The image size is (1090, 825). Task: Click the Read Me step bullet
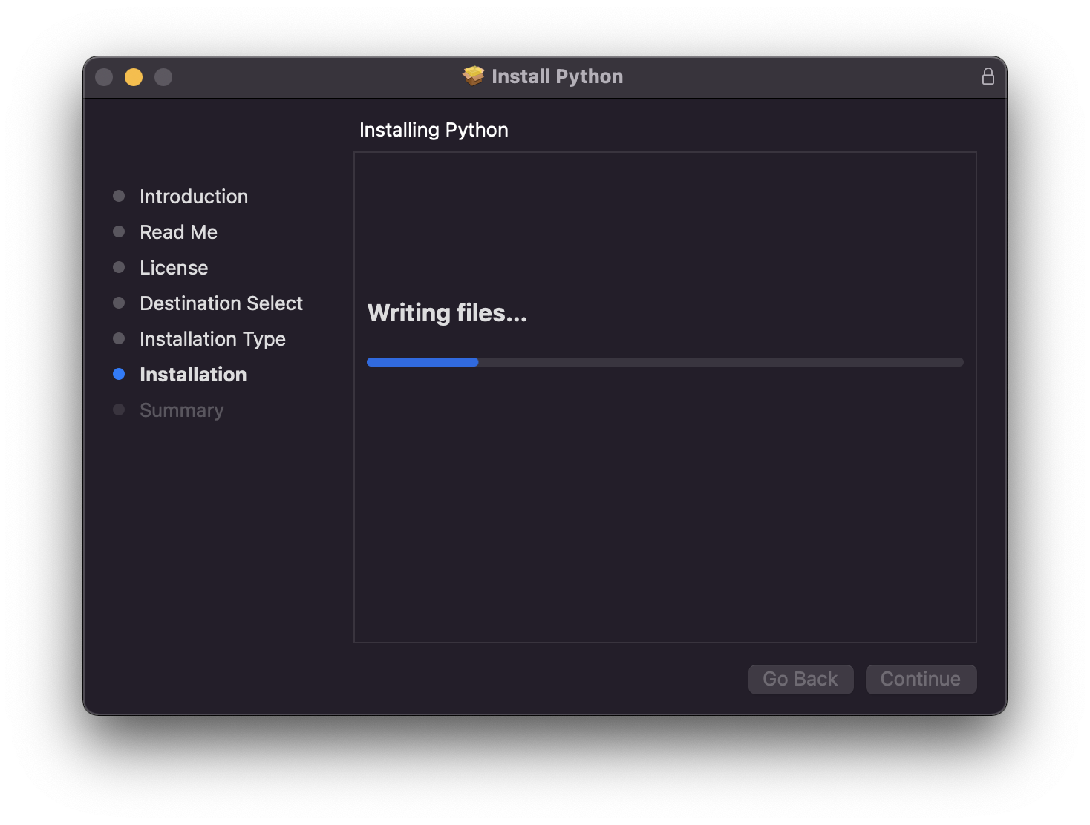(119, 231)
